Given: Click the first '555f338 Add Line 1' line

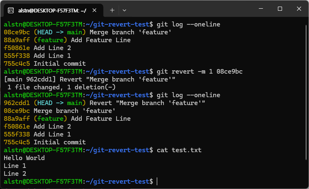Looking at the screenshot, I should [x=37, y=56].
